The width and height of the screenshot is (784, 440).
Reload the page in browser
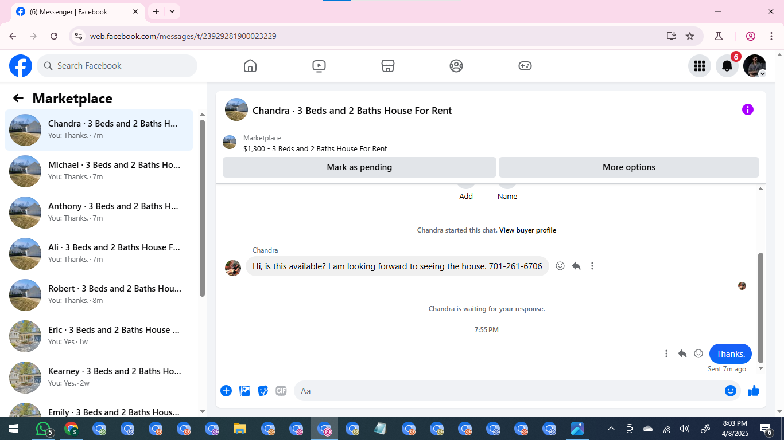pyautogui.click(x=54, y=36)
